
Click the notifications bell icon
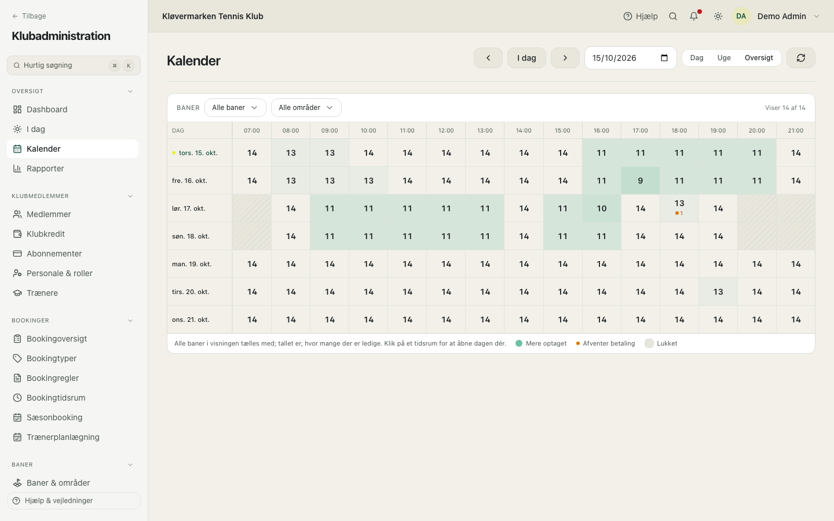click(694, 16)
